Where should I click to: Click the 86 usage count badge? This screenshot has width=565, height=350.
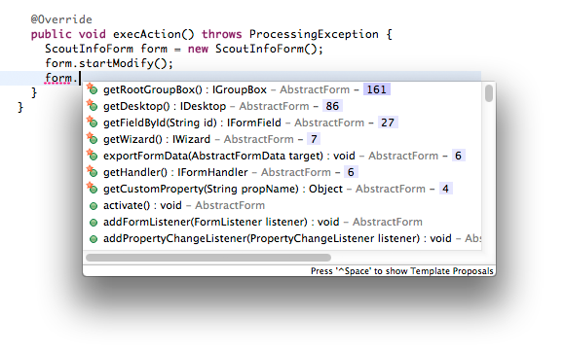332,106
